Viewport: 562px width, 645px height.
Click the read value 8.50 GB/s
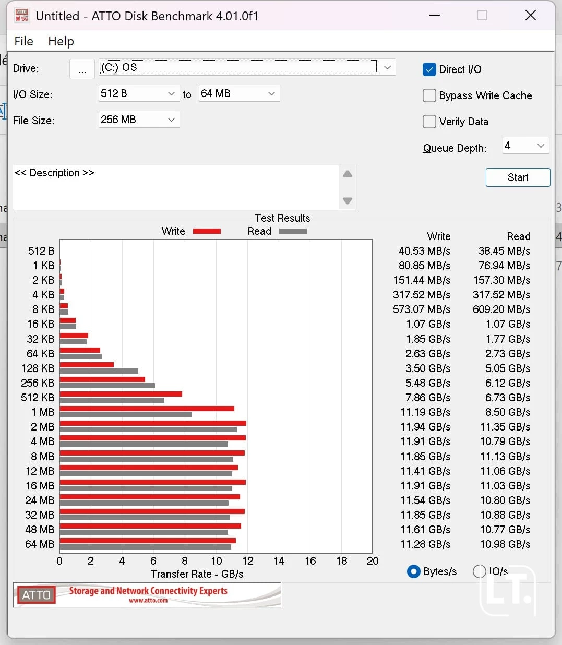(508, 412)
